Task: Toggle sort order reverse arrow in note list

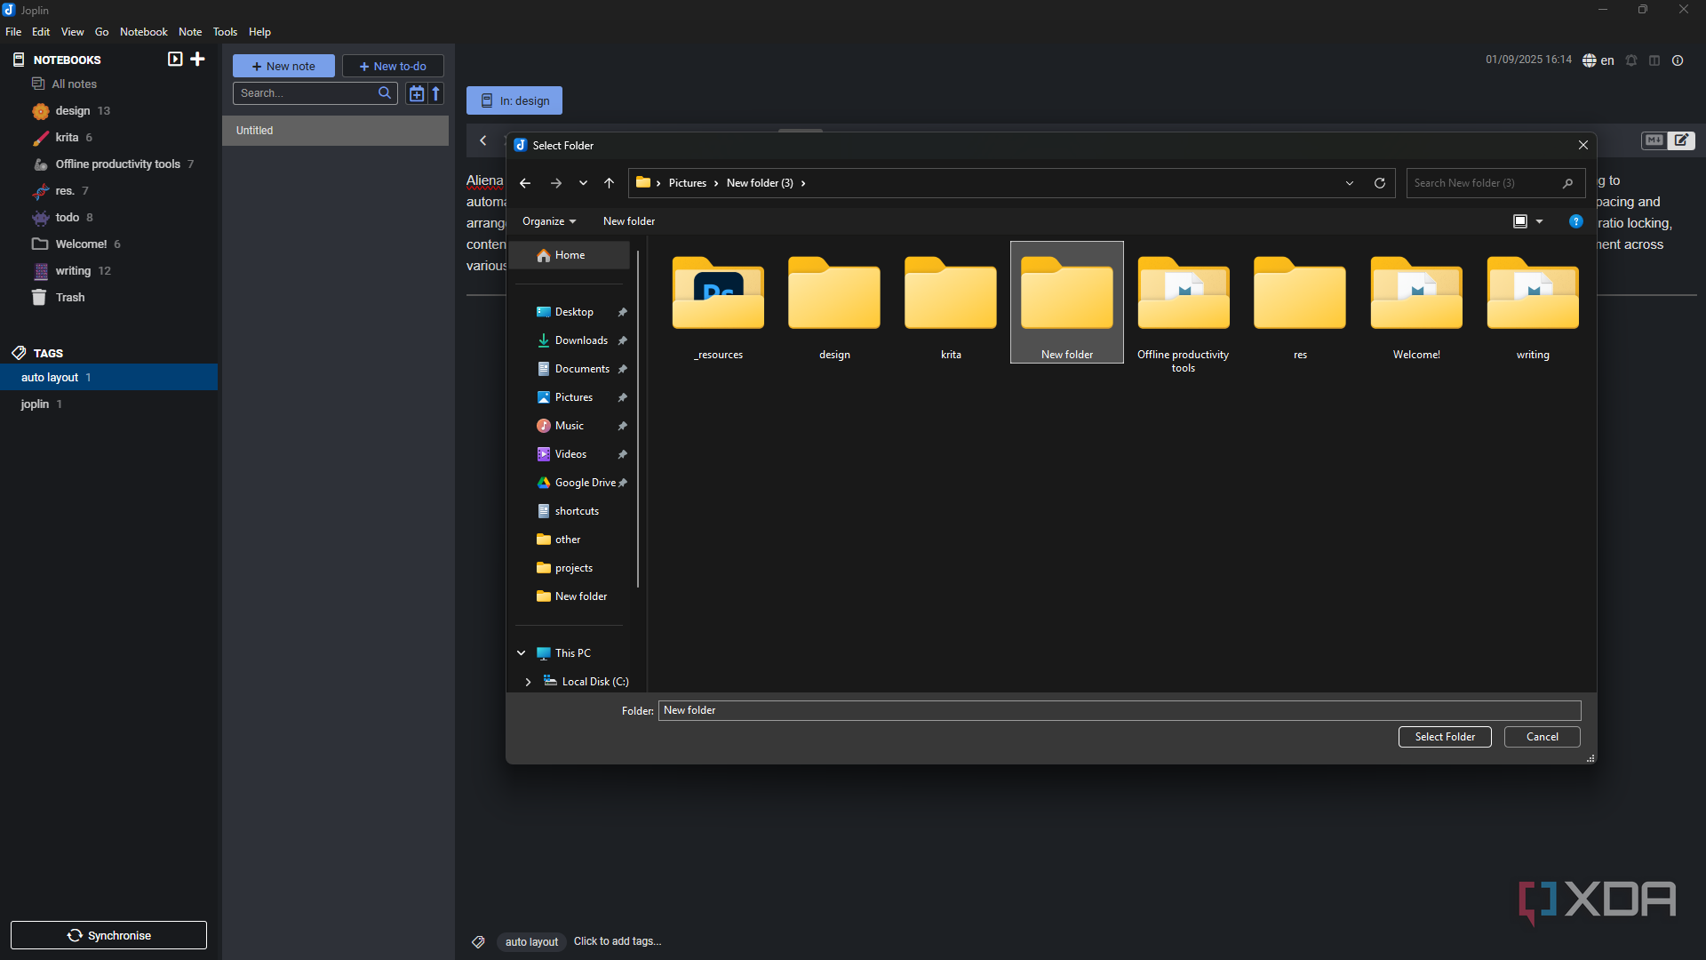Action: point(436,93)
